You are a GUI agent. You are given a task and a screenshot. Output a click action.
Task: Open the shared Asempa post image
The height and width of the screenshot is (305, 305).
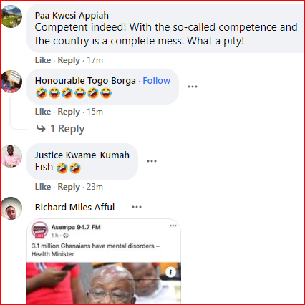(x=104, y=284)
